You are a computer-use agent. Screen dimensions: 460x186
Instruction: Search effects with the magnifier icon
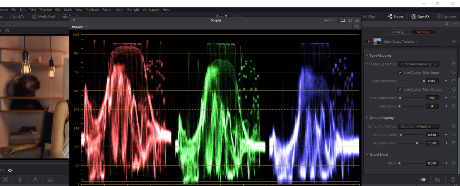click(447, 24)
